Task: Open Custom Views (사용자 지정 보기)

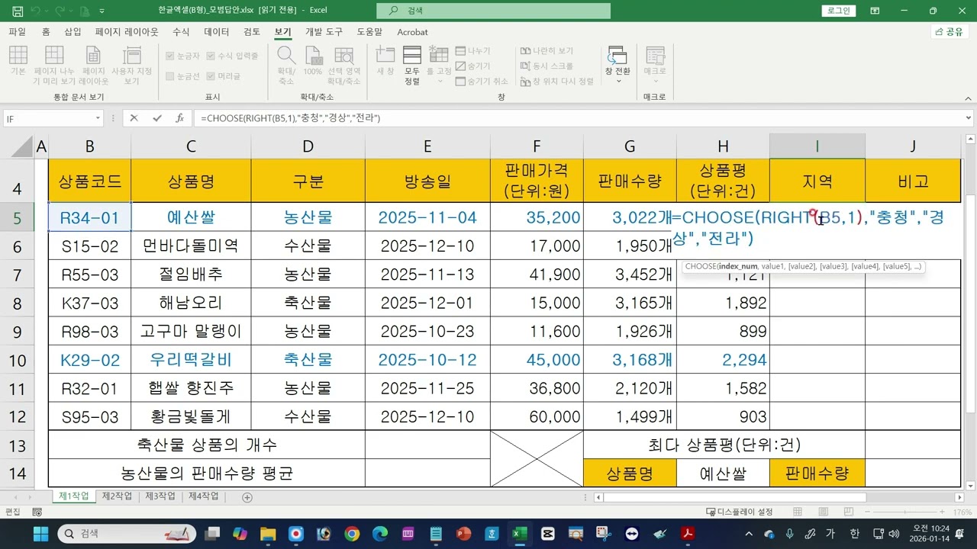Action: pyautogui.click(x=132, y=65)
